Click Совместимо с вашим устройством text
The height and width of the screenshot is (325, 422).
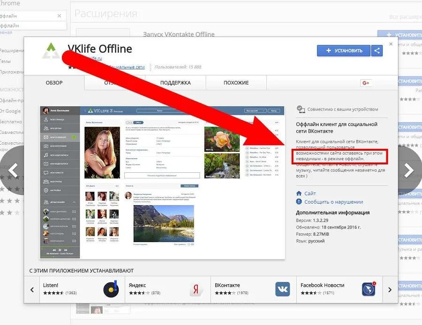coord(343,110)
